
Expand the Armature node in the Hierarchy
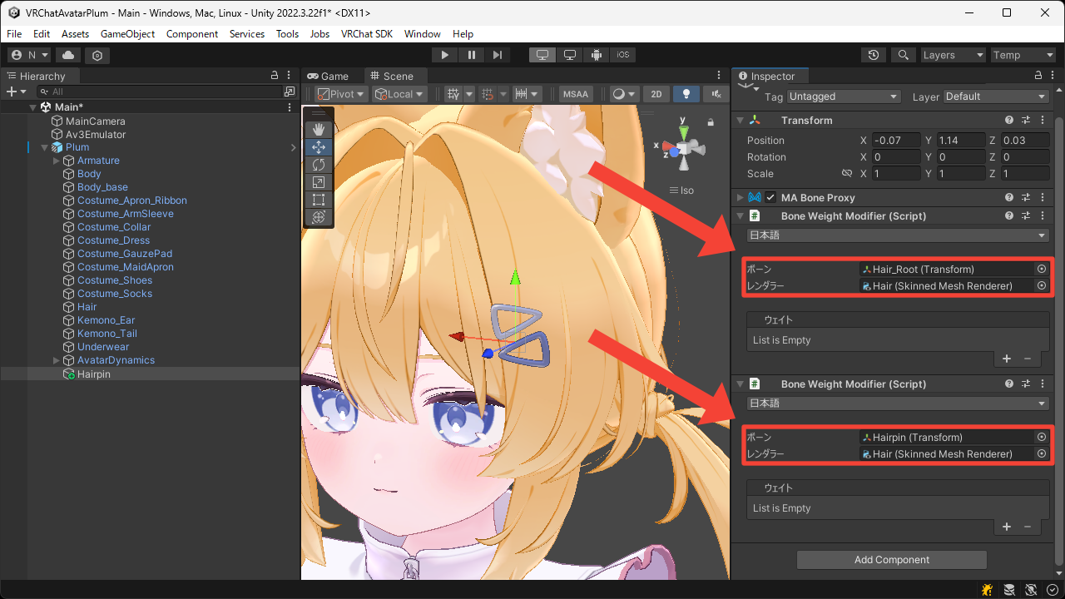56,160
